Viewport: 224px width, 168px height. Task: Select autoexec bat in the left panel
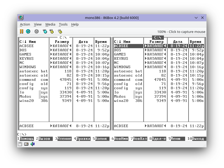64,71
